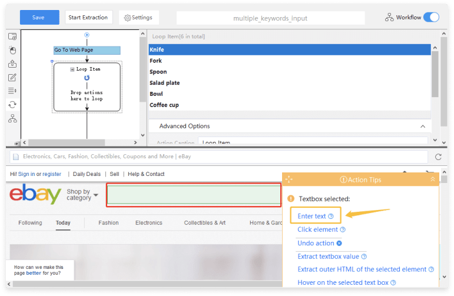454x296 pixels.
Task: Click the browser address bar
Action: [219, 157]
